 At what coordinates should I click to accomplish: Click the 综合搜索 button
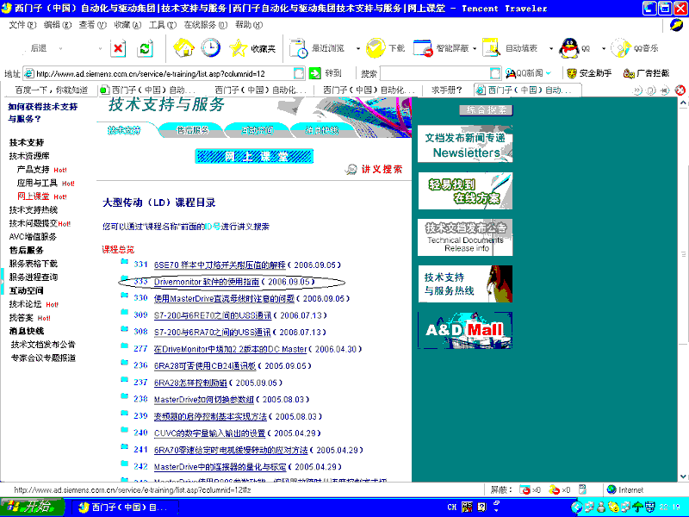tap(486, 110)
